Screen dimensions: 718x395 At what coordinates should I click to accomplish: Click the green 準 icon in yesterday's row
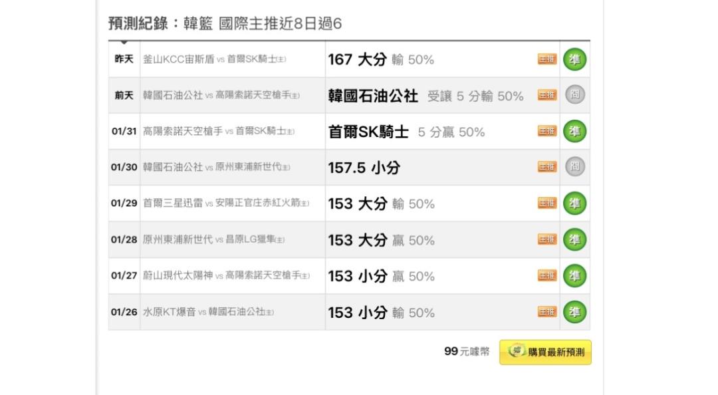tap(575, 59)
